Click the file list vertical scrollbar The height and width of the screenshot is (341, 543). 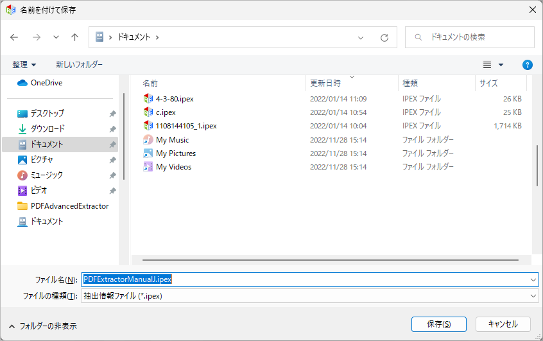537,166
